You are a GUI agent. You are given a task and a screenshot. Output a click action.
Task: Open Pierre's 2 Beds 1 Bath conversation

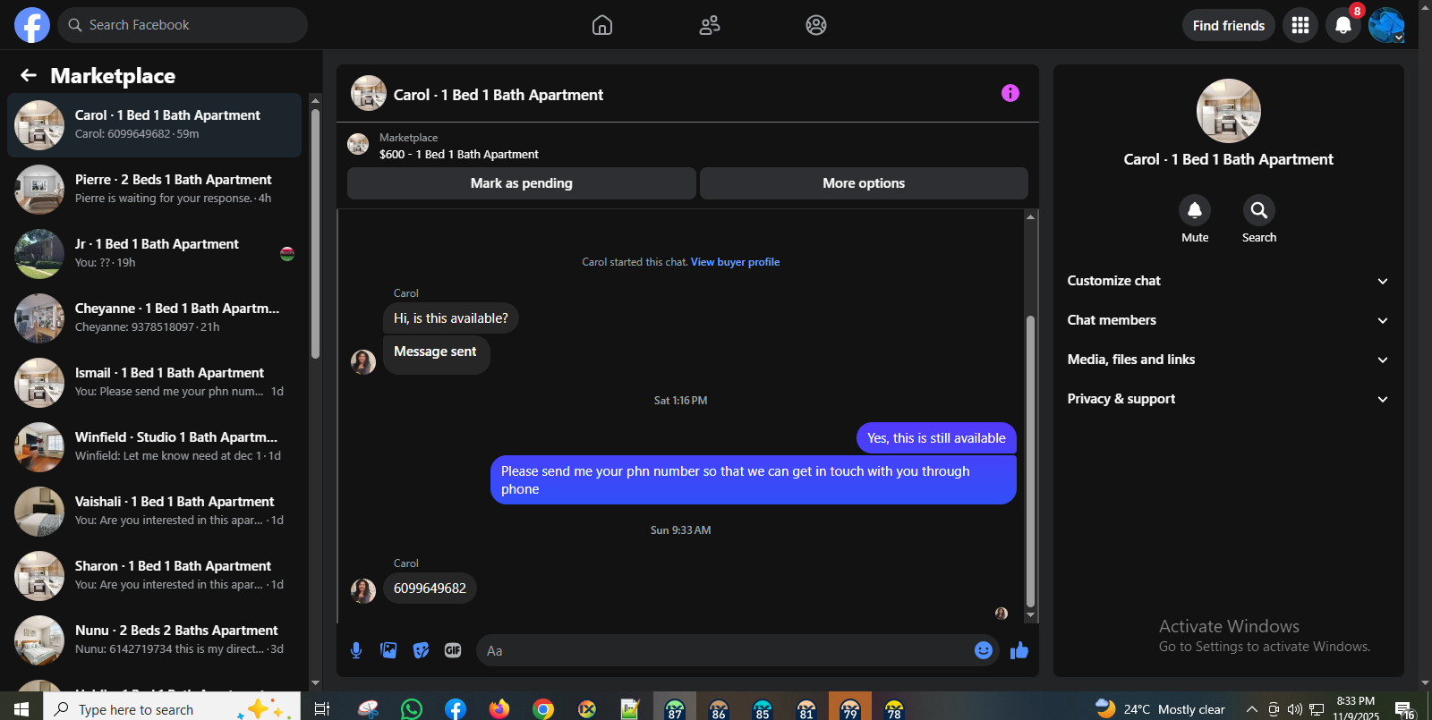[x=155, y=190]
